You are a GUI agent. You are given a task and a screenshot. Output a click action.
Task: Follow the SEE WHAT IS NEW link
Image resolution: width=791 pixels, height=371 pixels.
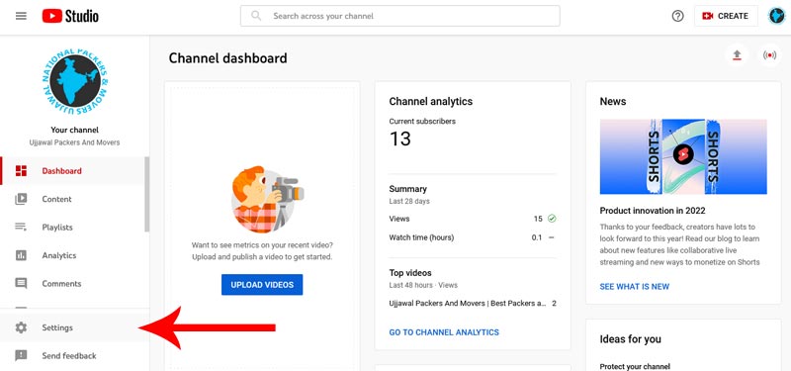[x=634, y=287]
